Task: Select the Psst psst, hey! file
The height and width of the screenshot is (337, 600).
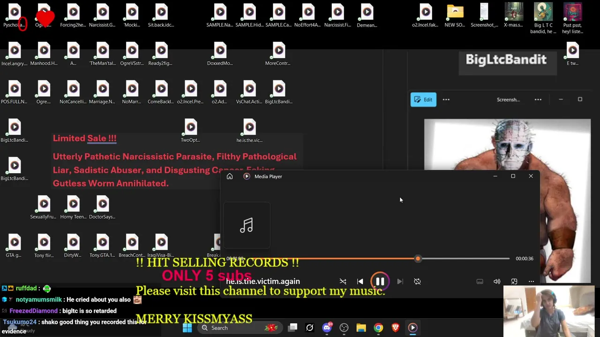Action: click(x=572, y=19)
